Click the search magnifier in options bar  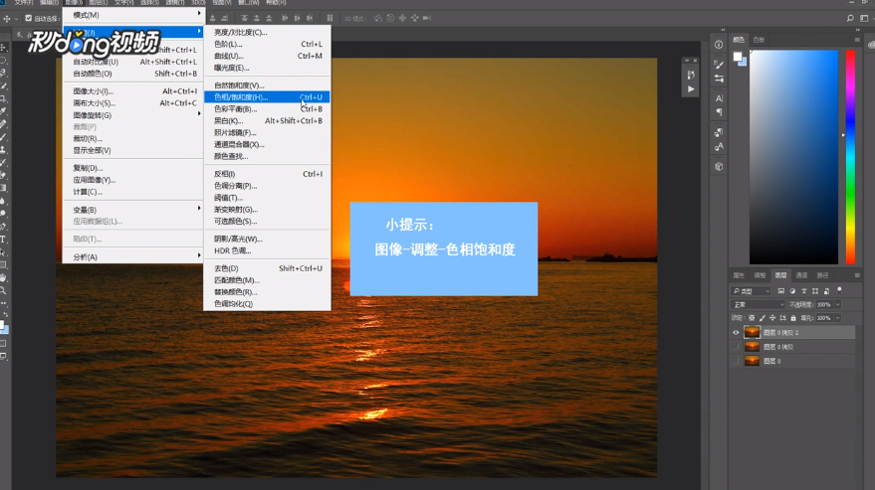850,18
